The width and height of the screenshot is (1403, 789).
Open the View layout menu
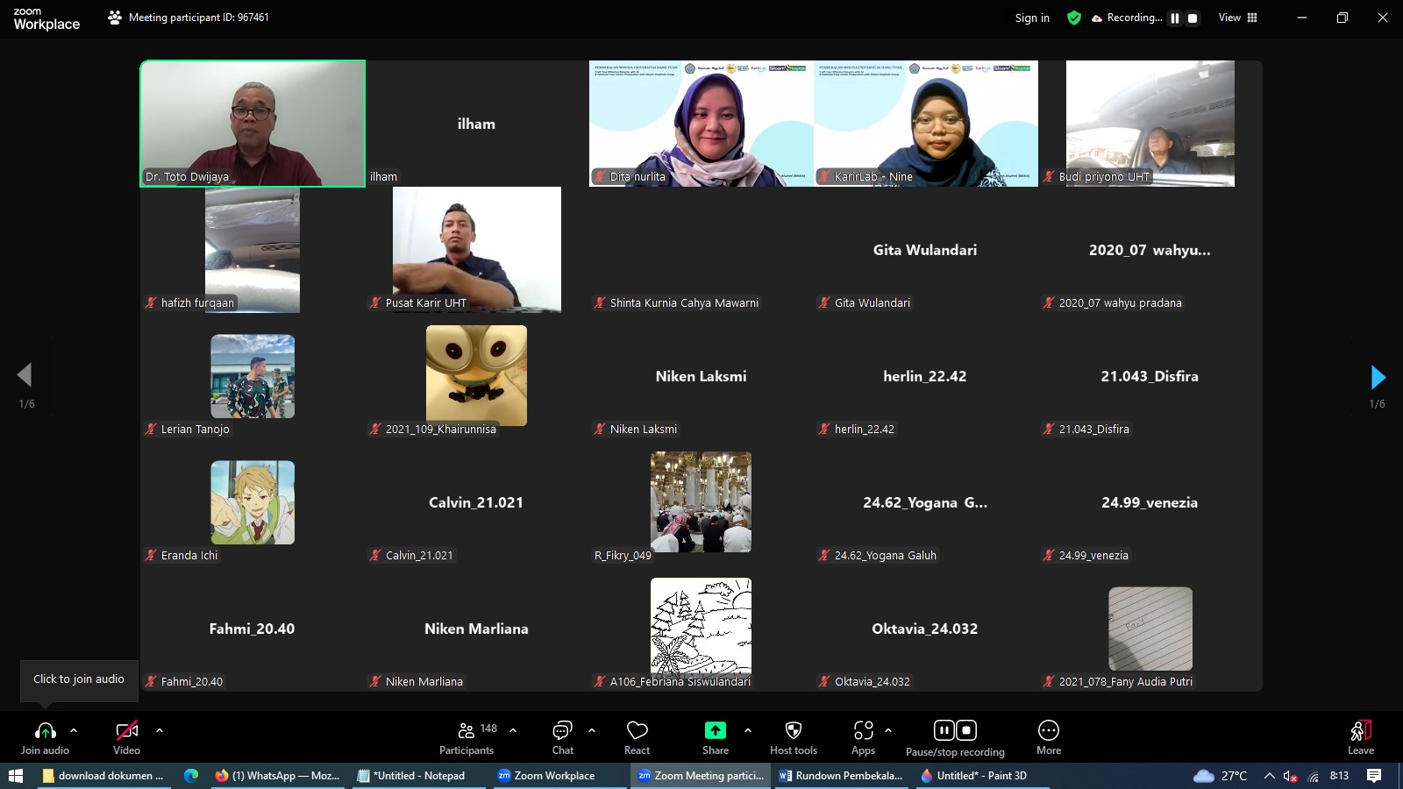(1237, 18)
